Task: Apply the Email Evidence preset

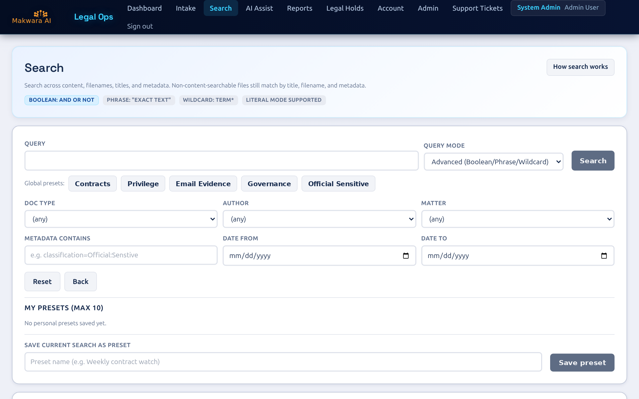Action: click(203, 184)
